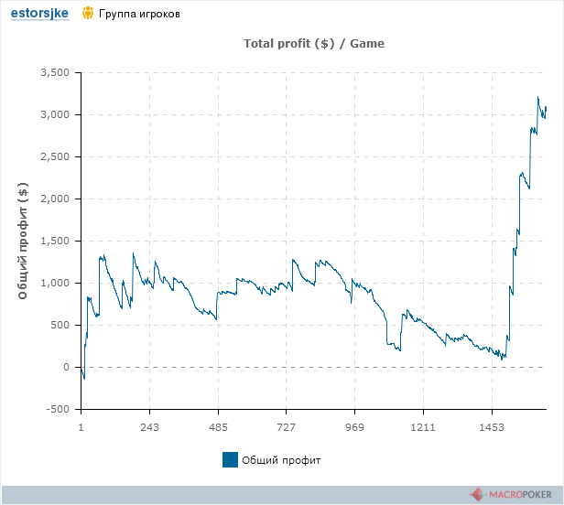Click the 3,500 label on the profit axis
Screen dimensions: 564x505
tap(58, 72)
